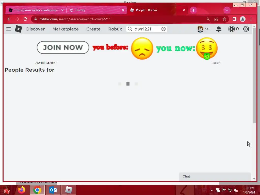The height and width of the screenshot is (195, 260).
Task: Focus the search field containing dwr12211
Action: tap(147, 29)
